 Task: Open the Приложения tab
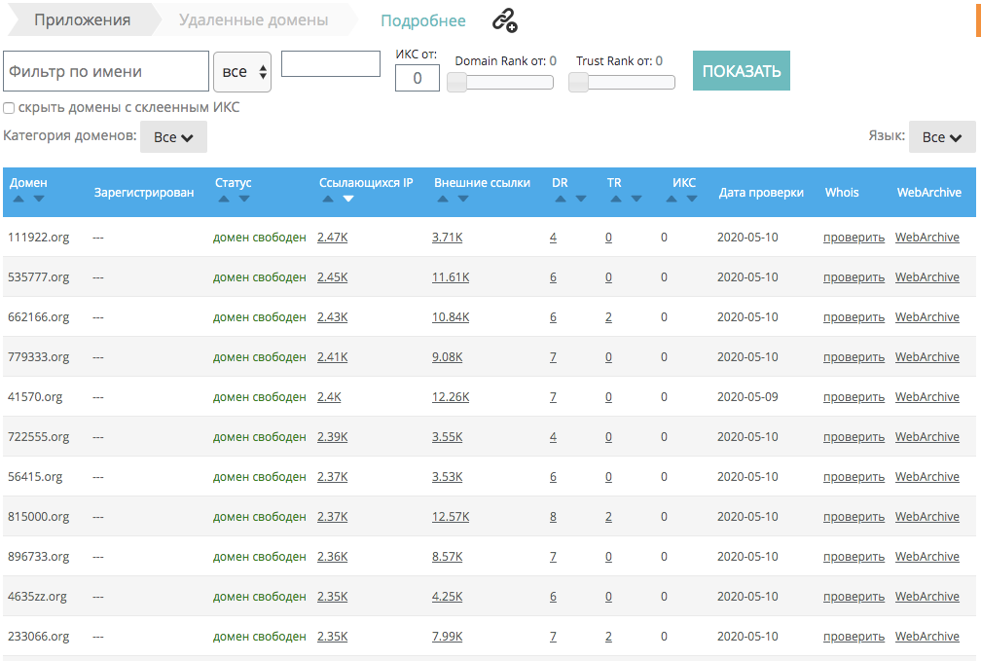[83, 19]
